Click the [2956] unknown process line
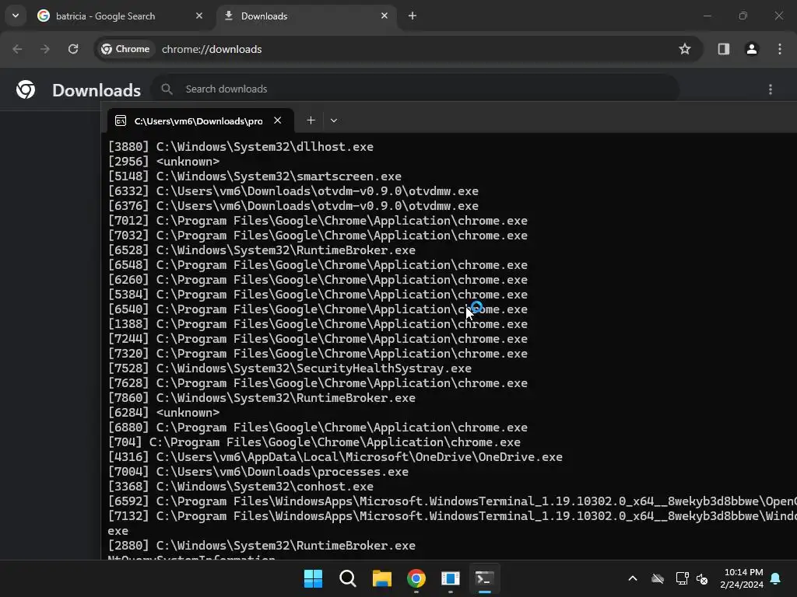 click(163, 162)
